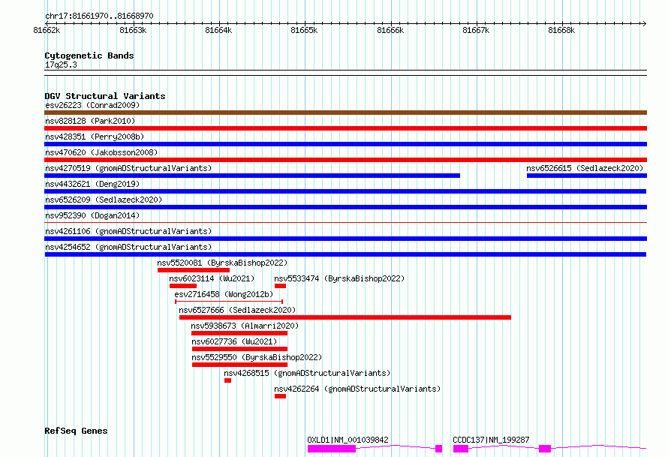Open nsv5533474 (ByrskaBishop2022) label
Image resolution: width=668 pixels, height=457 pixels.
click(x=339, y=278)
